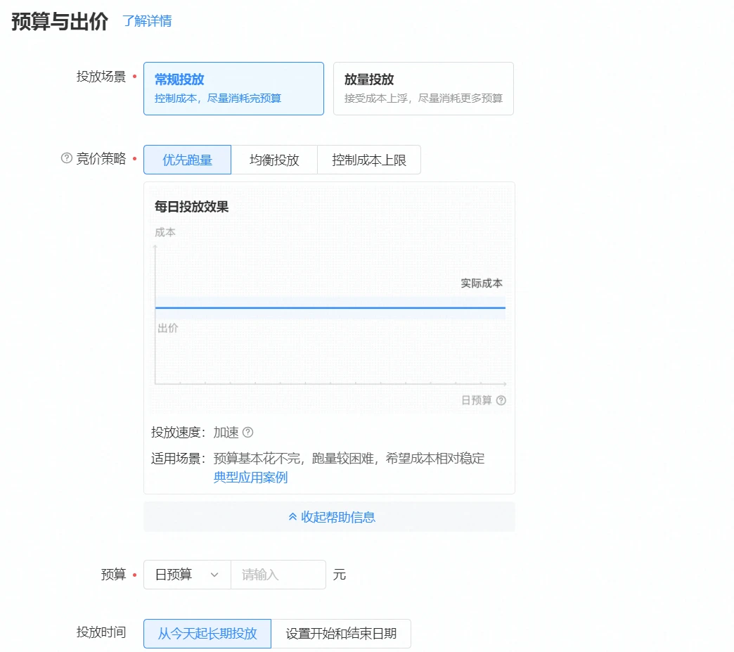
Task: Click the 出价 label in the chart
Action: 168,328
